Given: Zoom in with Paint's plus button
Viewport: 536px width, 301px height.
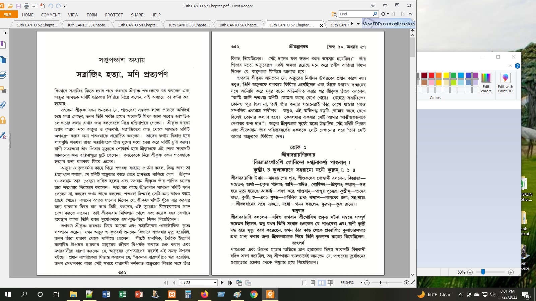Looking at the screenshot, I should 511,272.
